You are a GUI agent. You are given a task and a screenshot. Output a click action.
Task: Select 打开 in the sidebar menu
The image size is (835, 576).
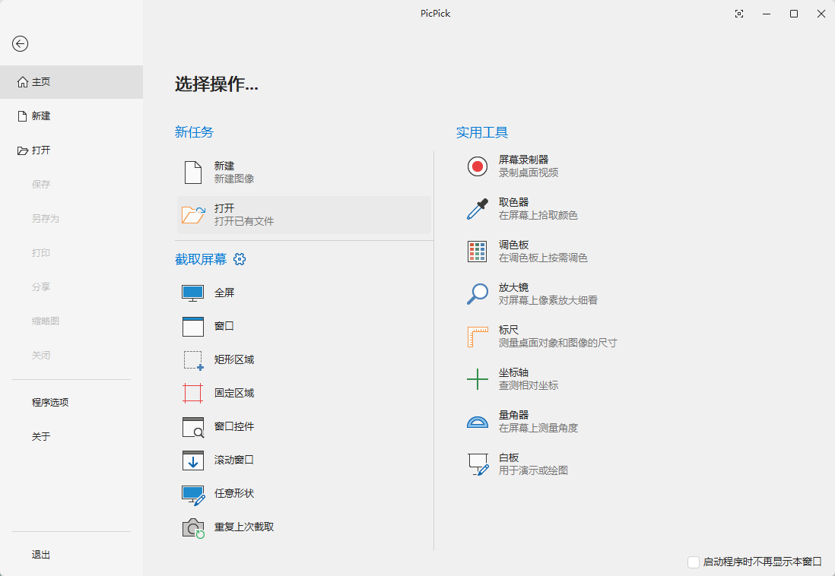click(x=71, y=150)
